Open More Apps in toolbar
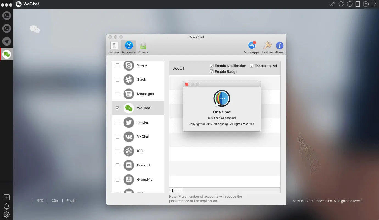 pos(252,48)
